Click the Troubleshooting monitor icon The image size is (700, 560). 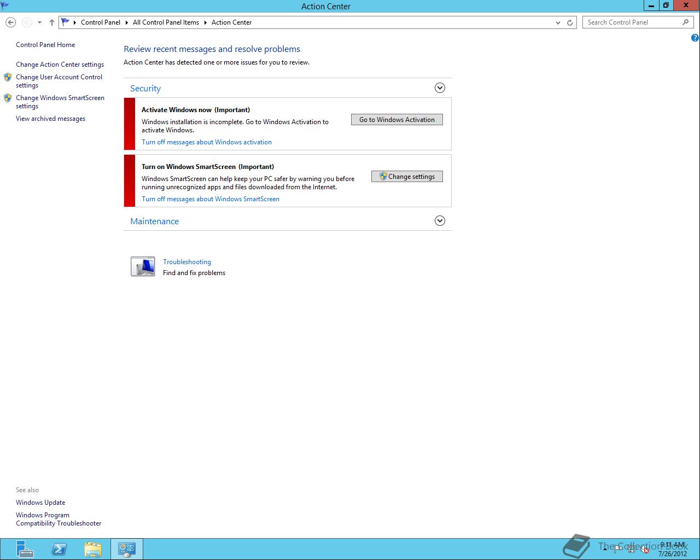143,266
